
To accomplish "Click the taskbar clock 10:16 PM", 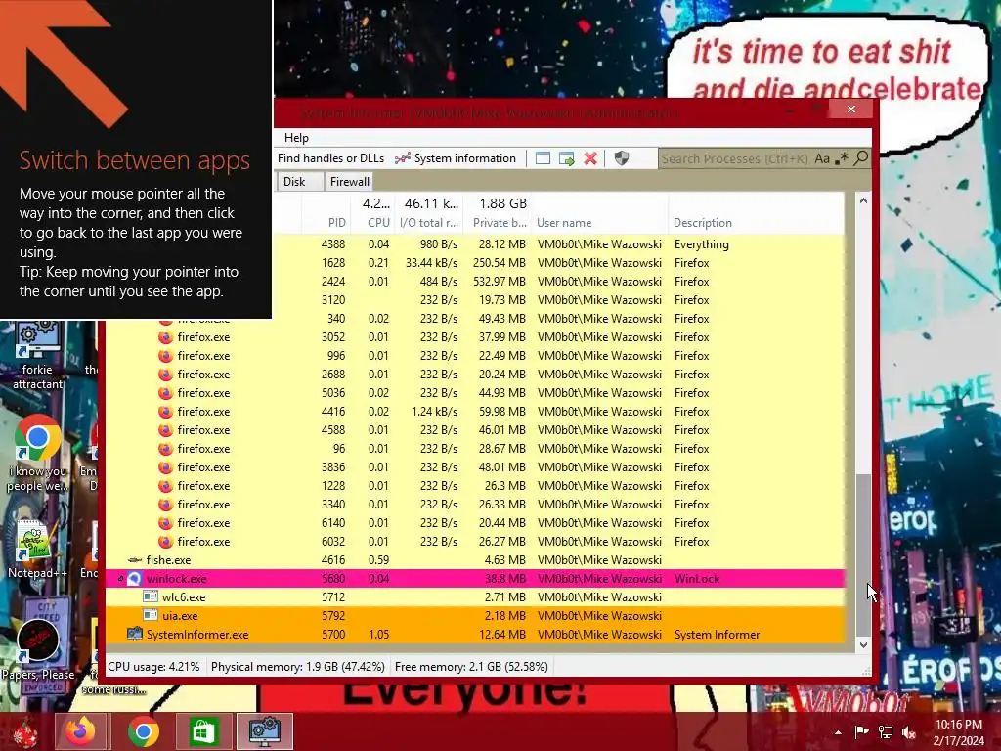I will point(958,725).
